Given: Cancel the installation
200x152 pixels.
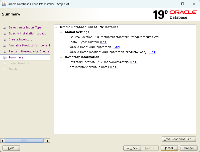Looking at the screenshot, I should (x=189, y=148).
